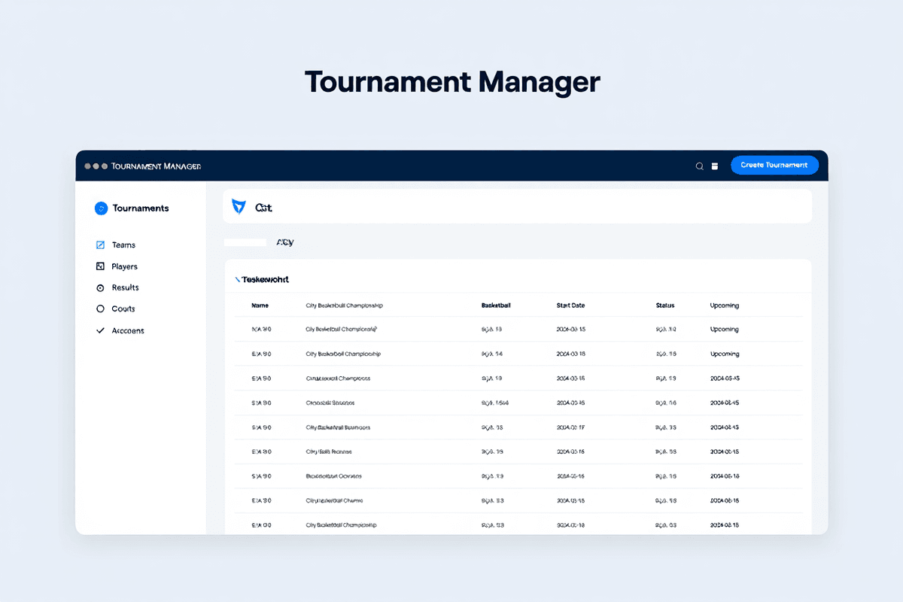The image size is (903, 602).
Task: Click the Courts circle icon
Action: 100,309
